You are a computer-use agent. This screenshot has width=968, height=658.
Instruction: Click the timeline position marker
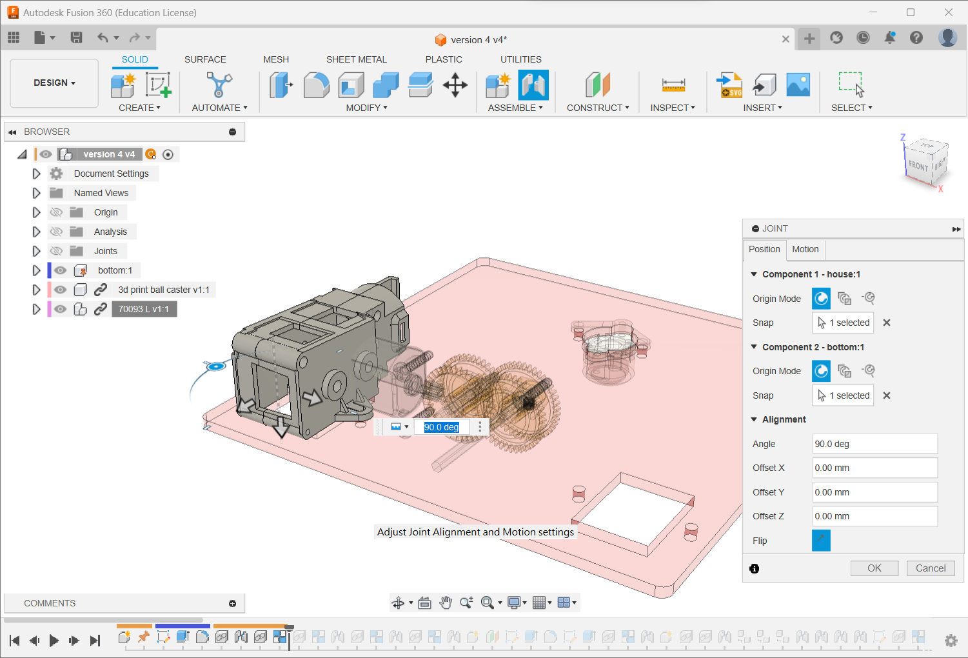[290, 628]
